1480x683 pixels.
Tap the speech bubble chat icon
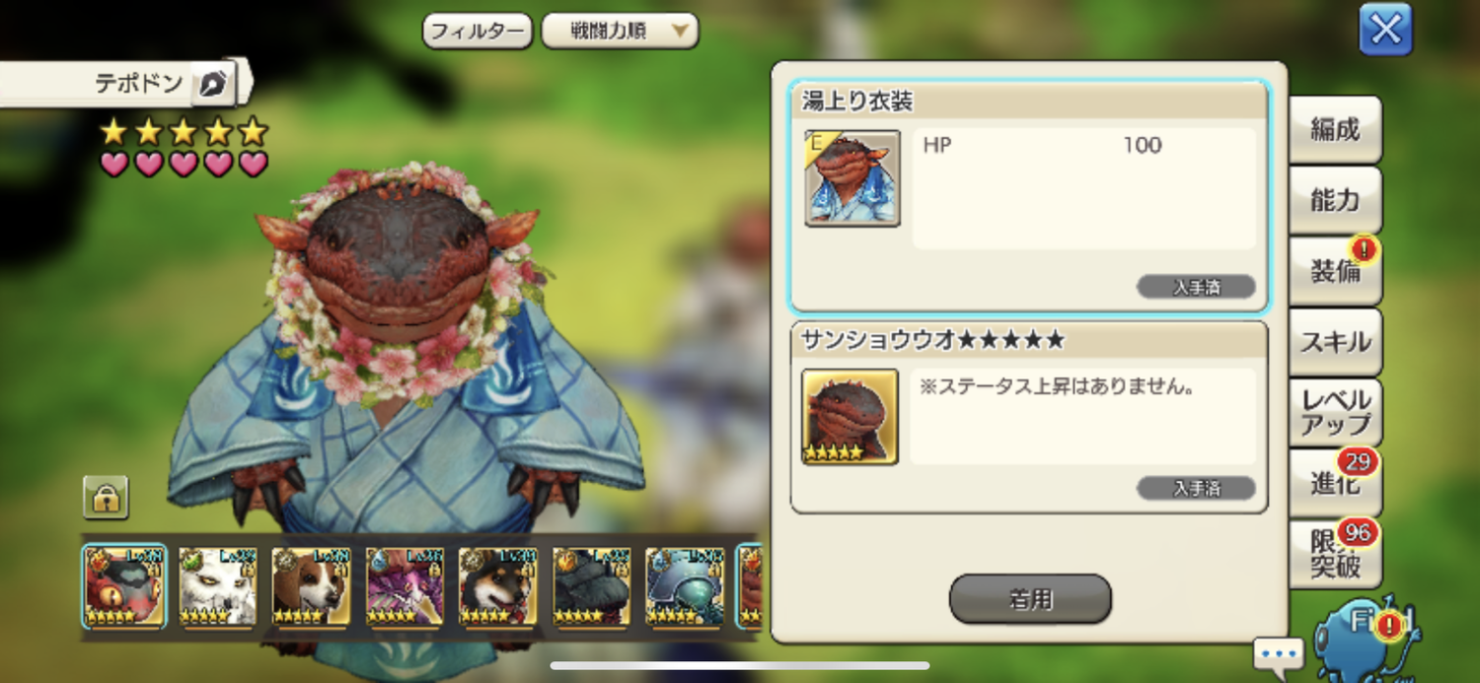(x=1279, y=653)
